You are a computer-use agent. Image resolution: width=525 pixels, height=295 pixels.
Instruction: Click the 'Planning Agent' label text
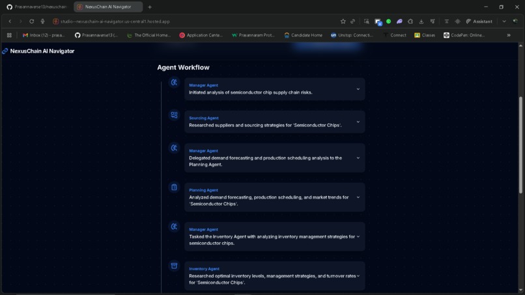click(x=204, y=190)
